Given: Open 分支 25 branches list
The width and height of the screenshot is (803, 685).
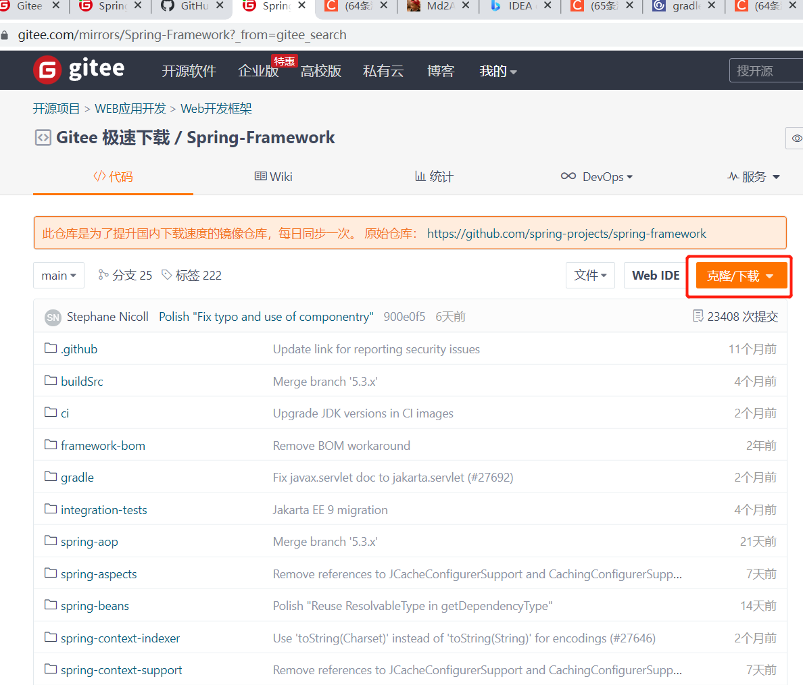Looking at the screenshot, I should point(126,276).
